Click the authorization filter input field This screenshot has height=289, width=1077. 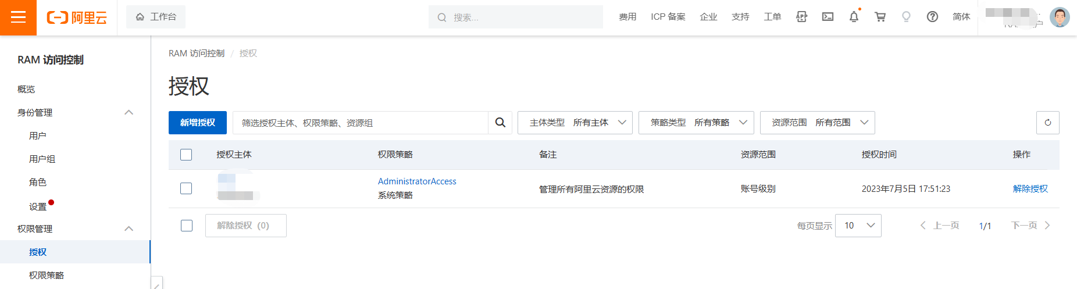pos(360,123)
